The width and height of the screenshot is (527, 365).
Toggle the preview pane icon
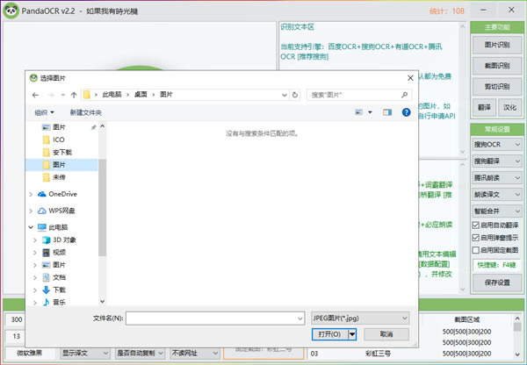[387, 112]
